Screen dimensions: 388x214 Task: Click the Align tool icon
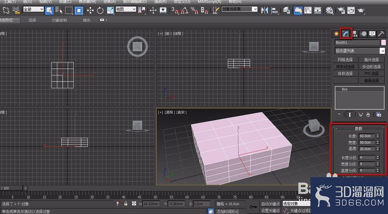275,10
